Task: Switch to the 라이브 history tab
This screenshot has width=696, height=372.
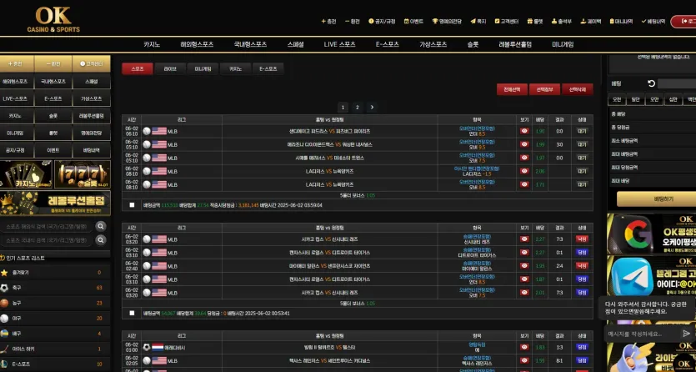Action: (x=170, y=68)
